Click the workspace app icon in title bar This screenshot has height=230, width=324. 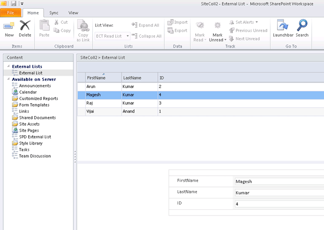(4, 3)
